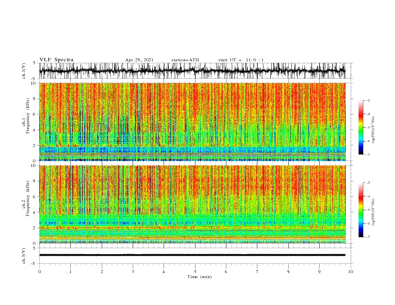Select the date text "Apr. 28, 2021"
The image size is (395, 305).
[x=139, y=60]
